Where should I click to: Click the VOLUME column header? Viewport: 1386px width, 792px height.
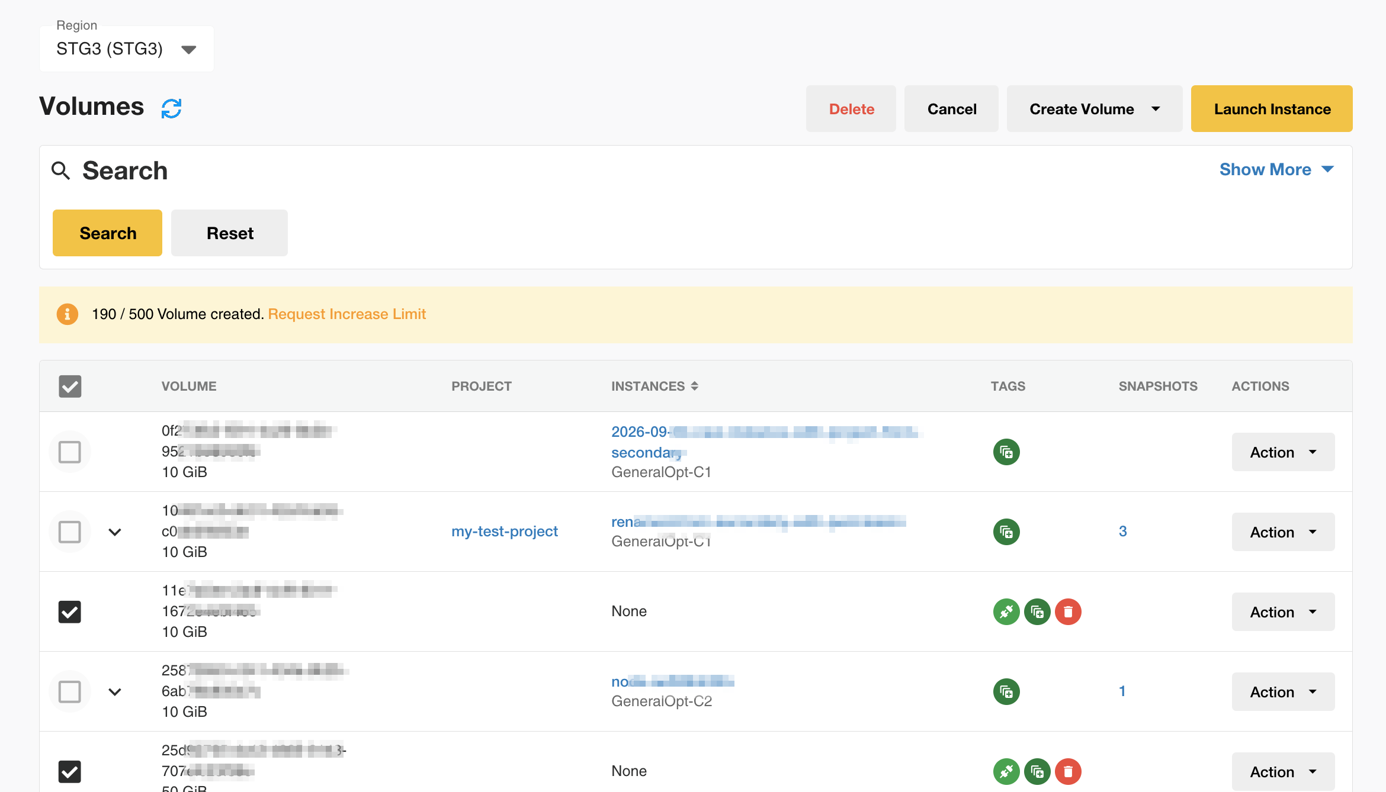[x=189, y=387]
